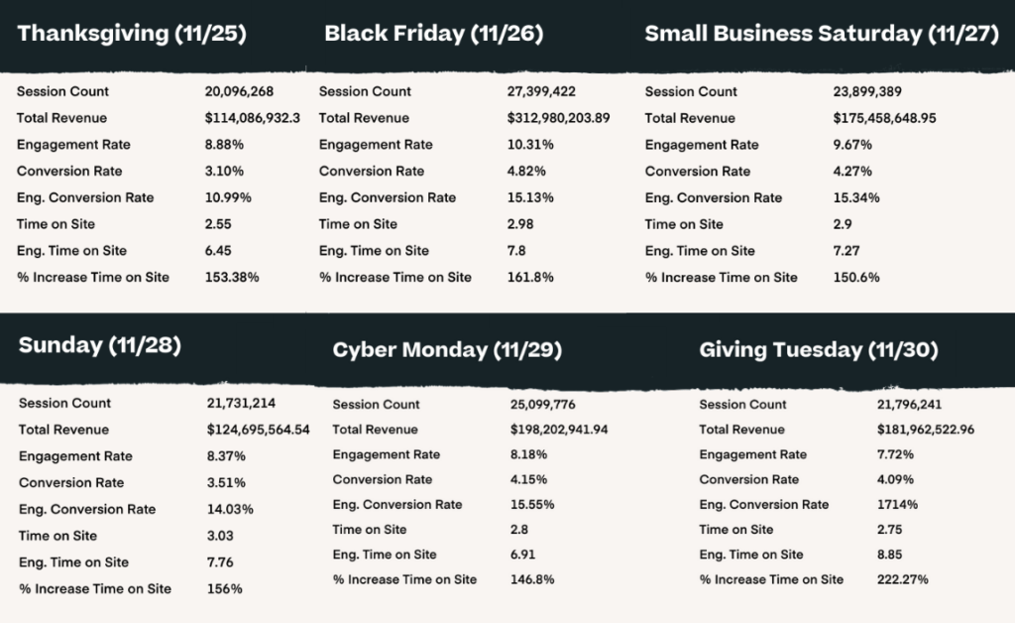Click Cyber Monday session count 25,099,776
This screenshot has height=623, width=1015.
(543, 404)
